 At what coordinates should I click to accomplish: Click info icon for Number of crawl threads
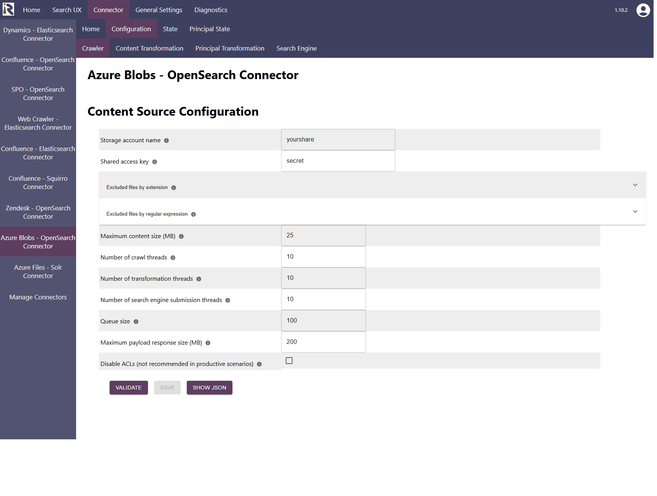pos(173,258)
